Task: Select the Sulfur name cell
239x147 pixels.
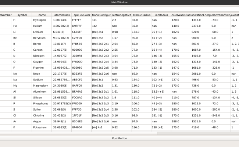Action: (42, 110)
